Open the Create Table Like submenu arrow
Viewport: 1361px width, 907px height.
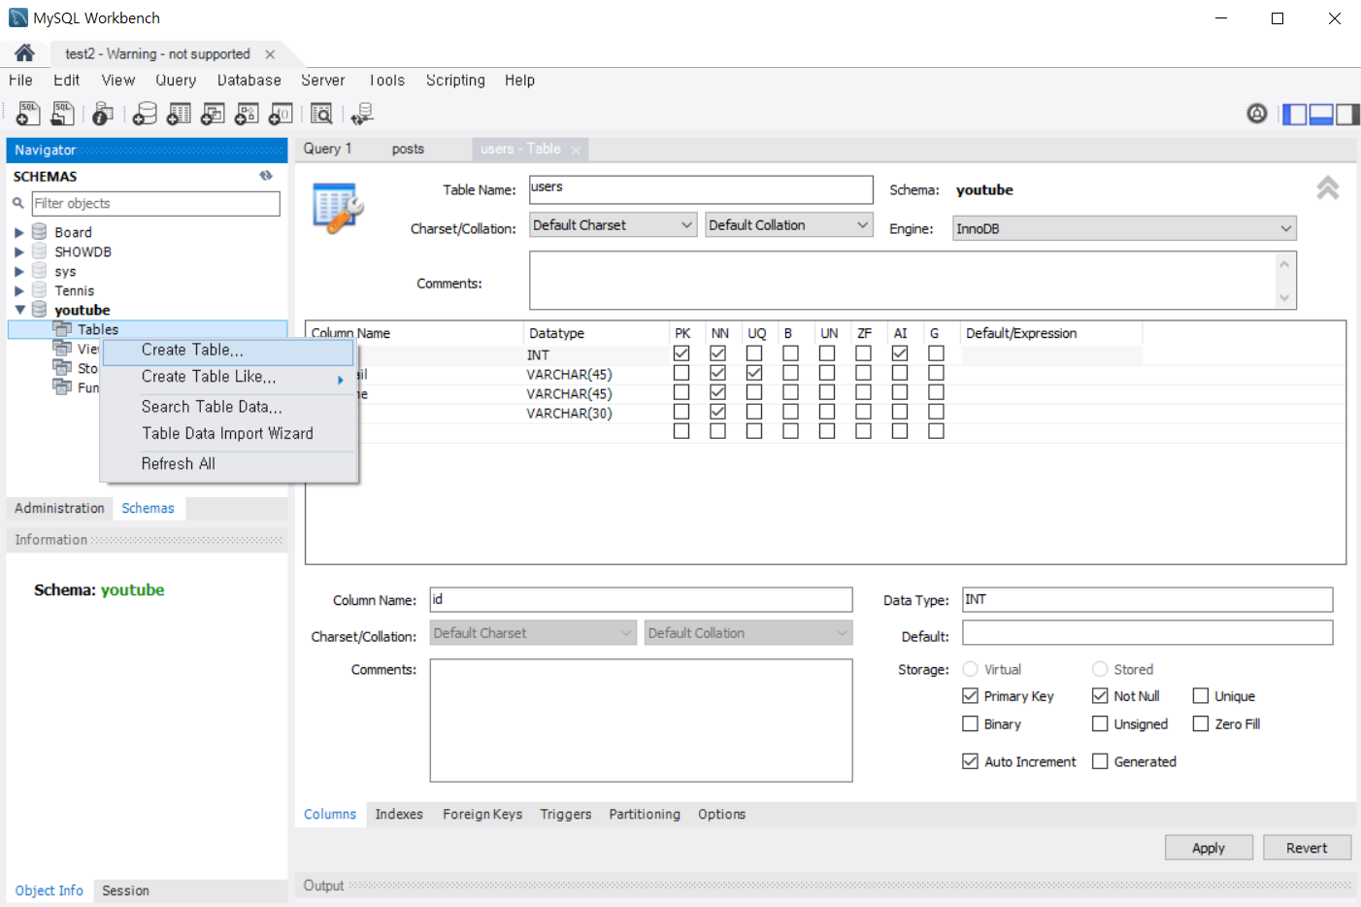pos(341,380)
